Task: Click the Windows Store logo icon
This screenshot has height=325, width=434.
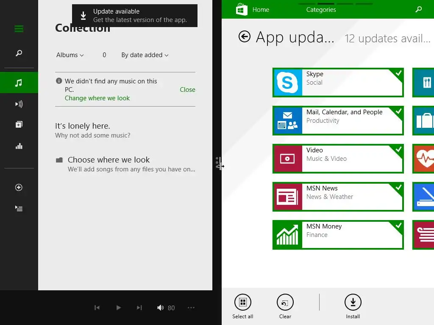Action: pyautogui.click(x=241, y=9)
